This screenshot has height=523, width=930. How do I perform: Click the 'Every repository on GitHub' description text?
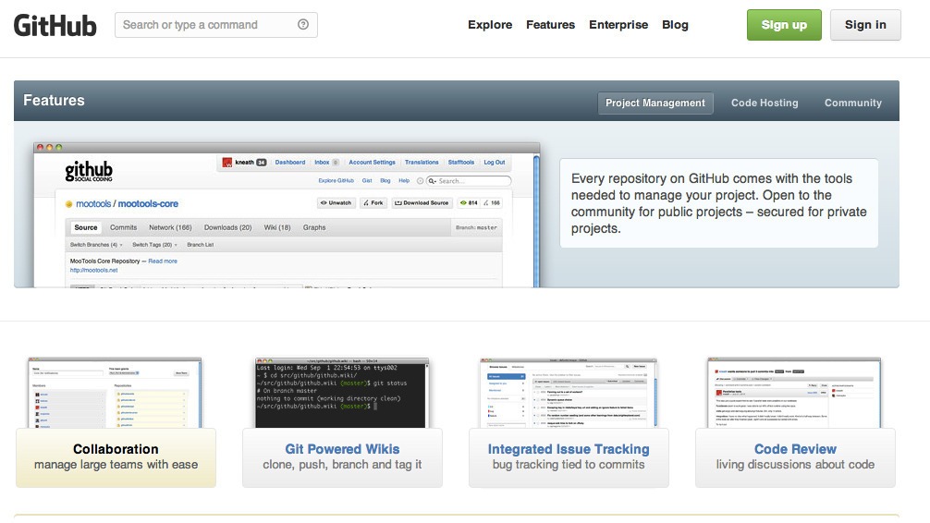click(719, 203)
